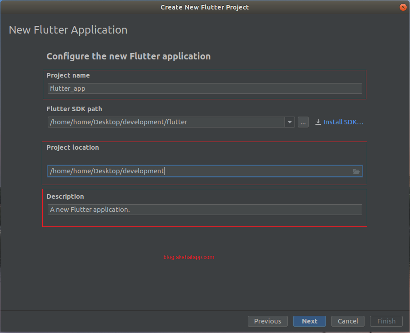Click the Previous button
Screen dimensions: 410x333
tap(267, 321)
